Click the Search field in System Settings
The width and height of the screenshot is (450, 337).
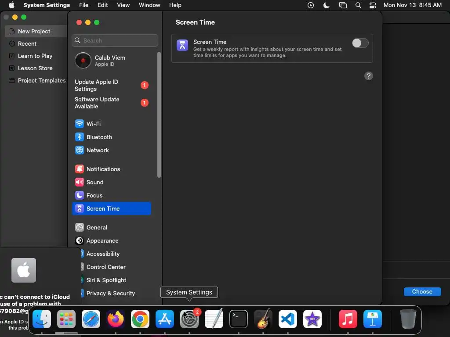point(115,40)
